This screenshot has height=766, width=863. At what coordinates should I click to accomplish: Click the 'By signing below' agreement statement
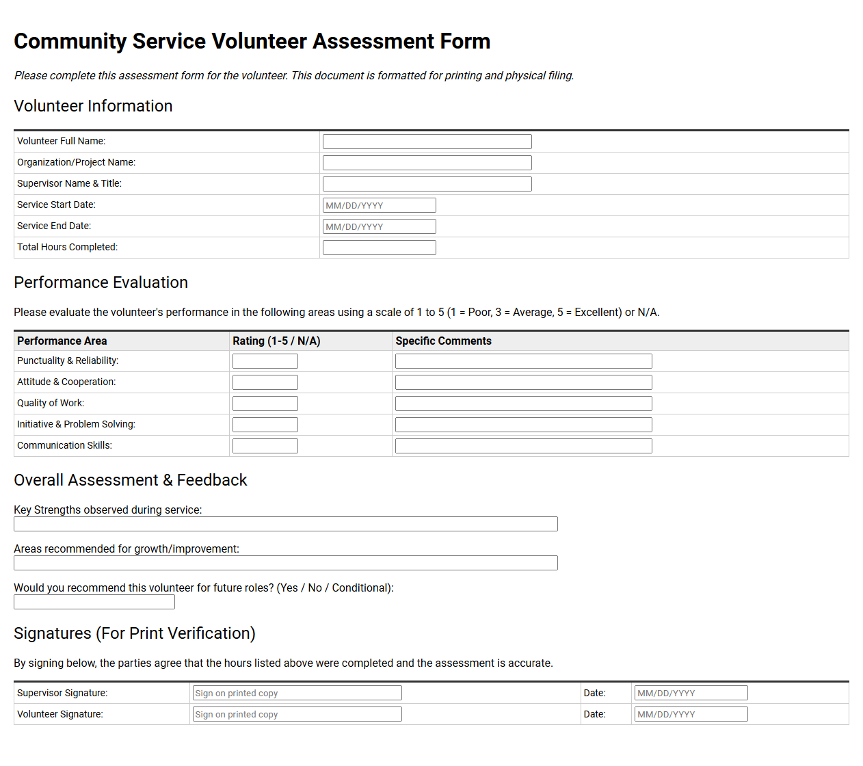pos(283,663)
